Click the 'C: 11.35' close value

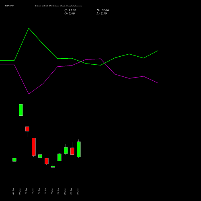pyautogui.click(x=70, y=10)
